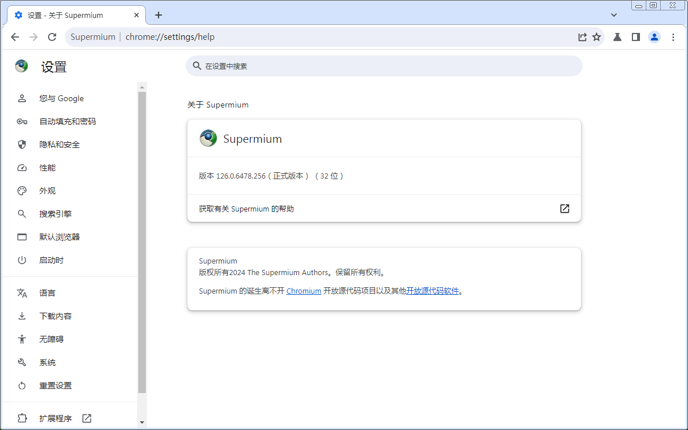This screenshot has height=430, width=688.
Task: Select the 设置 - 关于 Supermium tab
Action: [x=77, y=16]
